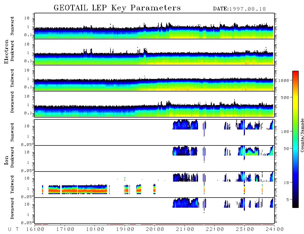The height and width of the screenshot is (234, 304).
Task: Select the 10 color bar tick label
Action: [286, 183]
